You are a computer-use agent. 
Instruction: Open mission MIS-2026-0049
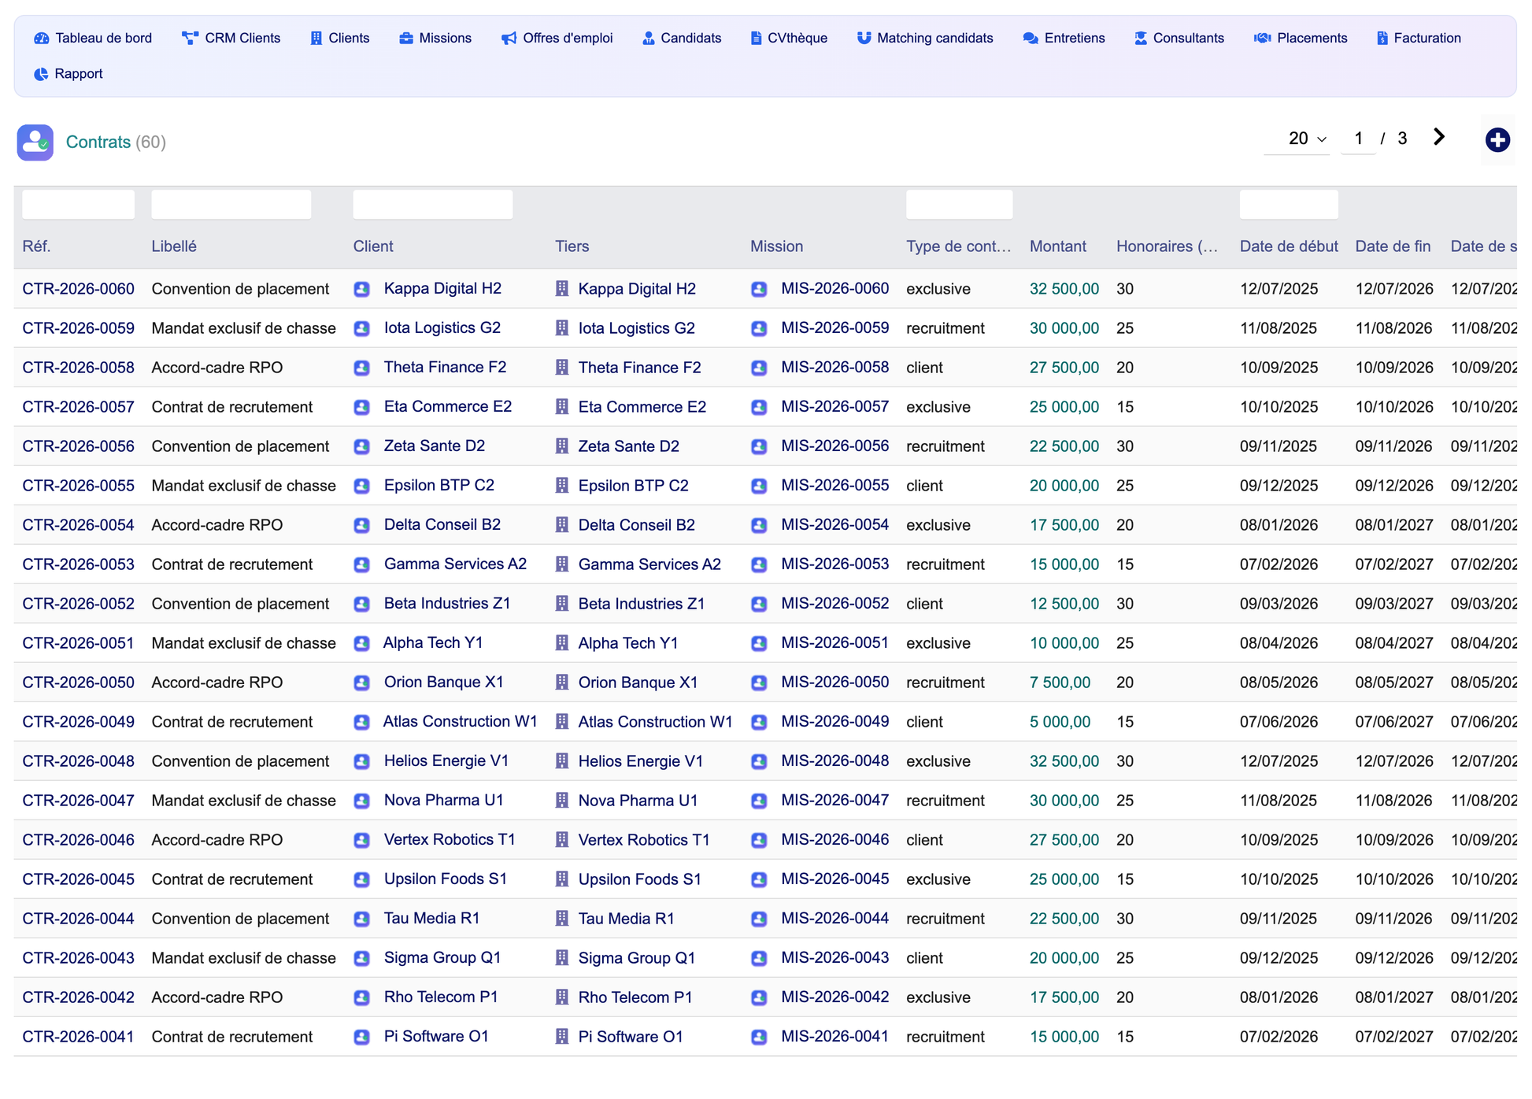(834, 722)
